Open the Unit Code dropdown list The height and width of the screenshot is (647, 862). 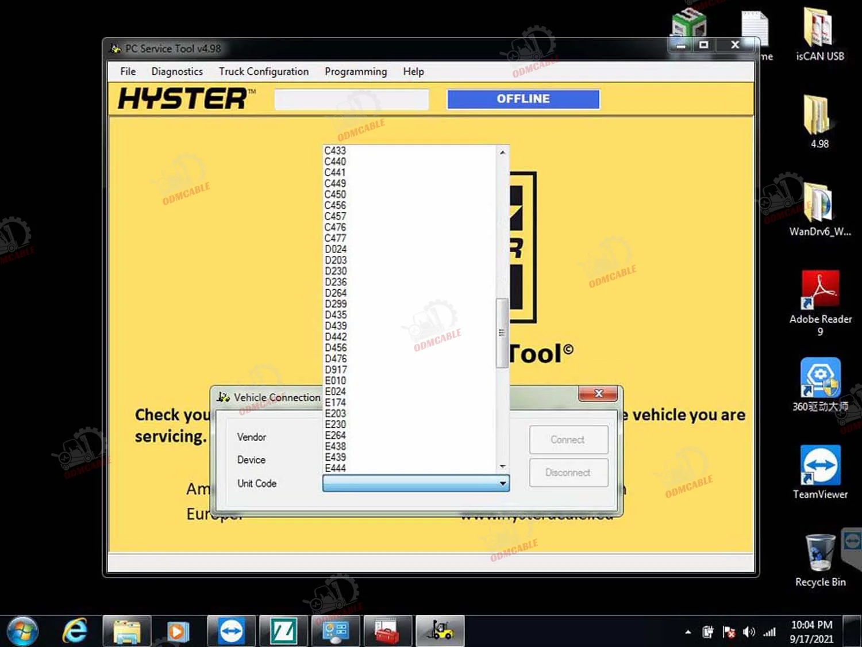(502, 484)
